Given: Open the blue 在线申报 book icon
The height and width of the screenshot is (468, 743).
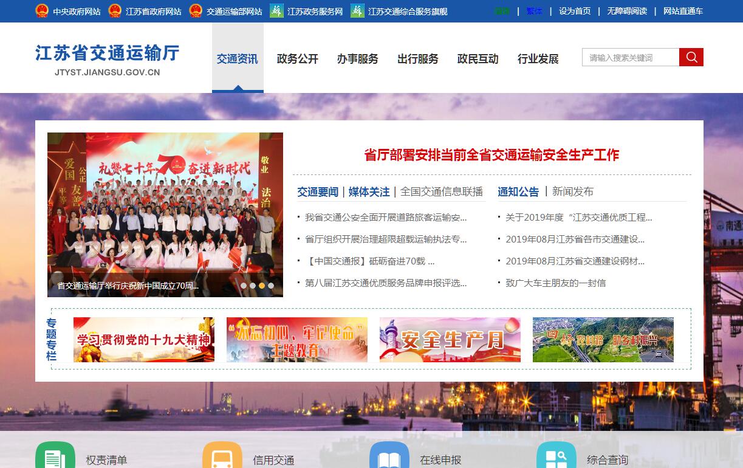Looking at the screenshot, I should 389,457.
